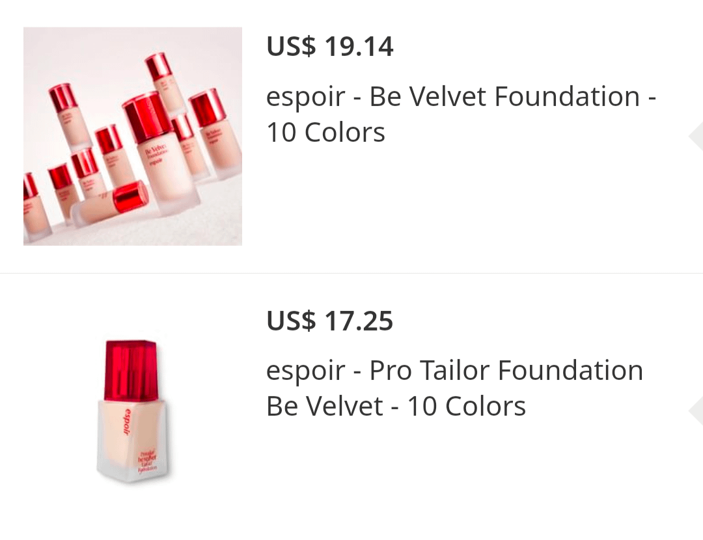Click 'espoir' brand in the US$ 17.25 listing
The image size is (703, 540).
coord(305,371)
